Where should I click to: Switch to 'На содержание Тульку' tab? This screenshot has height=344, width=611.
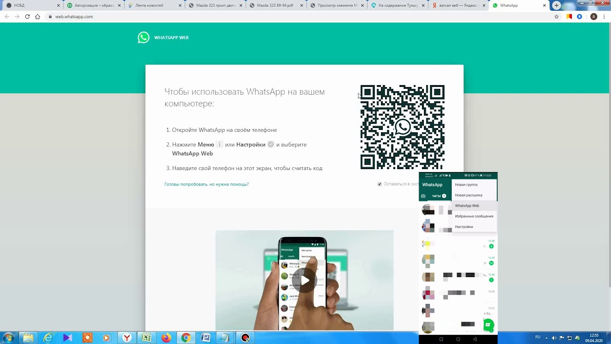(x=397, y=5)
